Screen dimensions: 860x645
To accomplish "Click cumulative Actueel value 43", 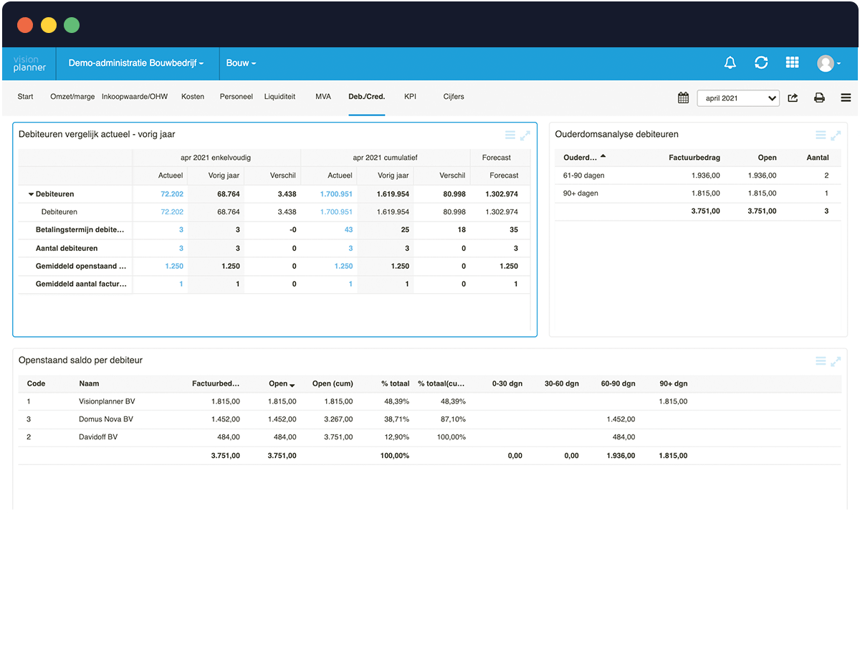I will tap(348, 230).
